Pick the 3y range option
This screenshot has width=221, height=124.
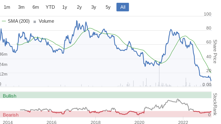pos(93,7)
